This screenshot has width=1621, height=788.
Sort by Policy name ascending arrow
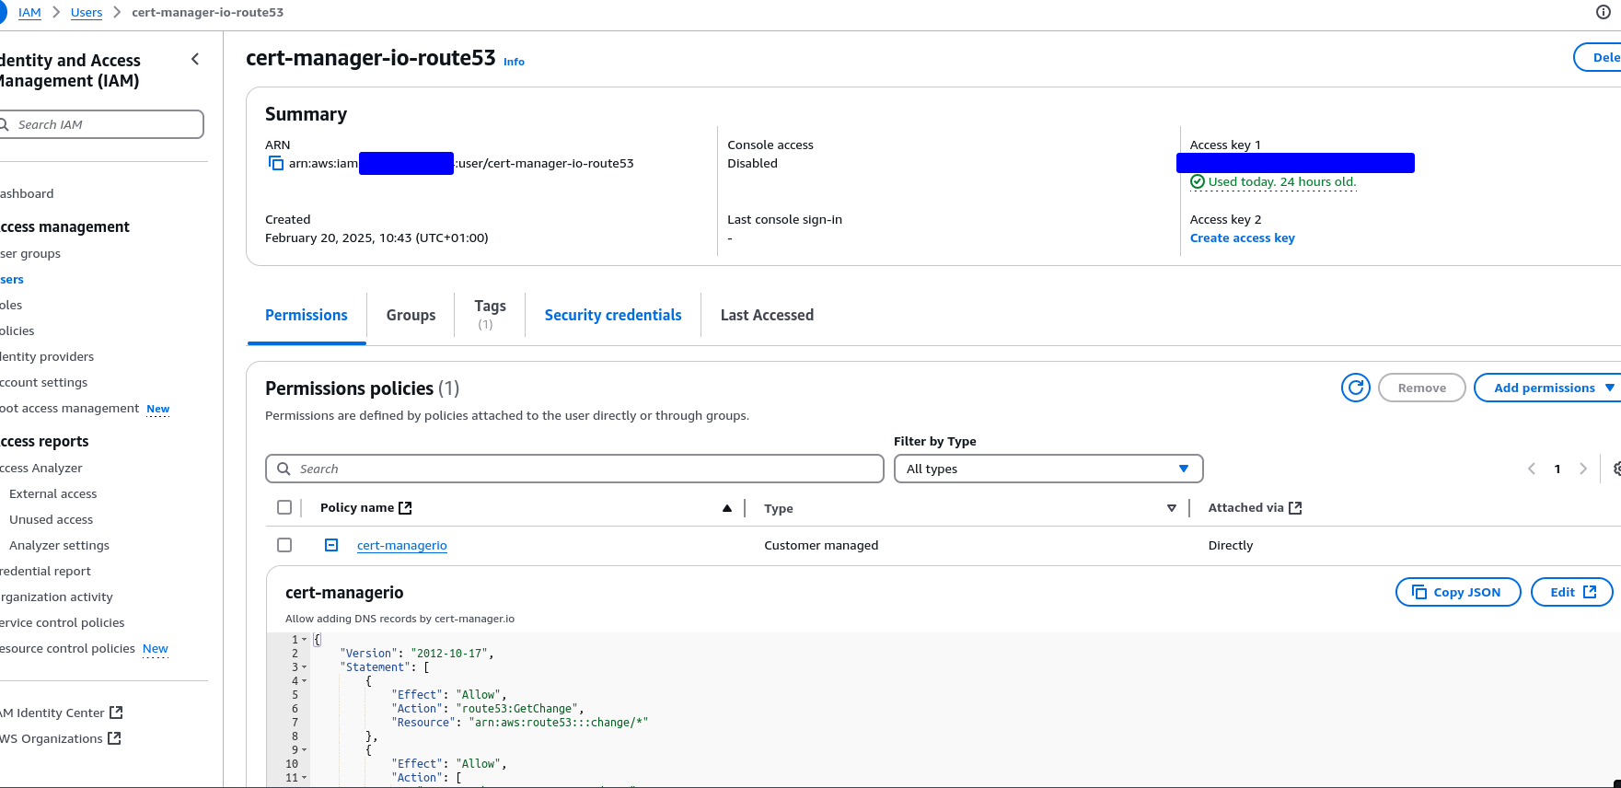[727, 508]
